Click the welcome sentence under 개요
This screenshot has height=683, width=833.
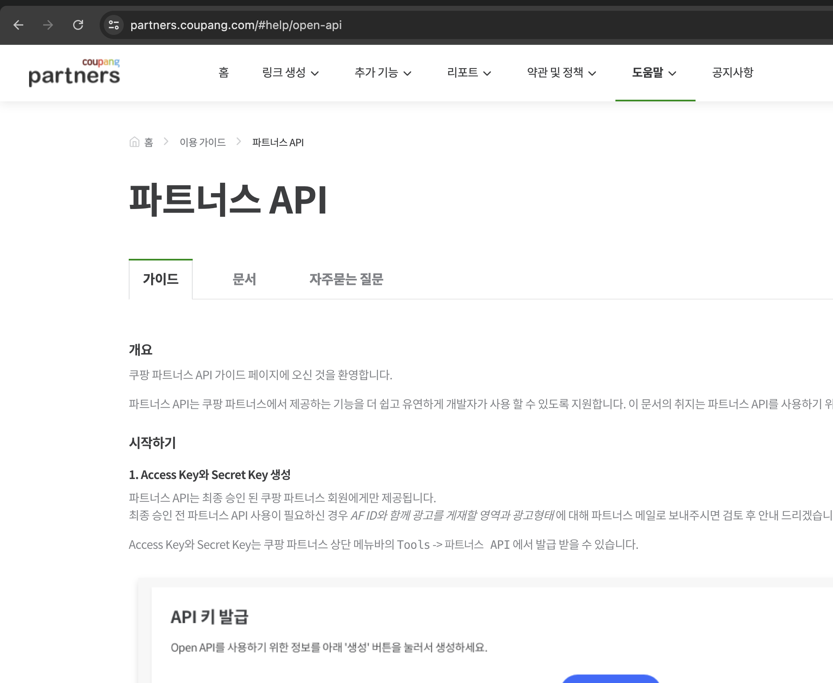260,375
